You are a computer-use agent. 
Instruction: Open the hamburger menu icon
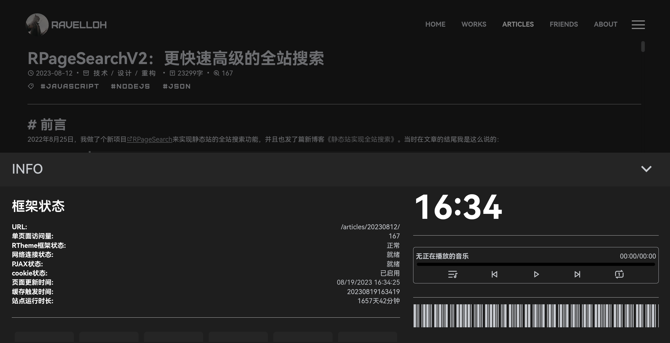pos(638,25)
